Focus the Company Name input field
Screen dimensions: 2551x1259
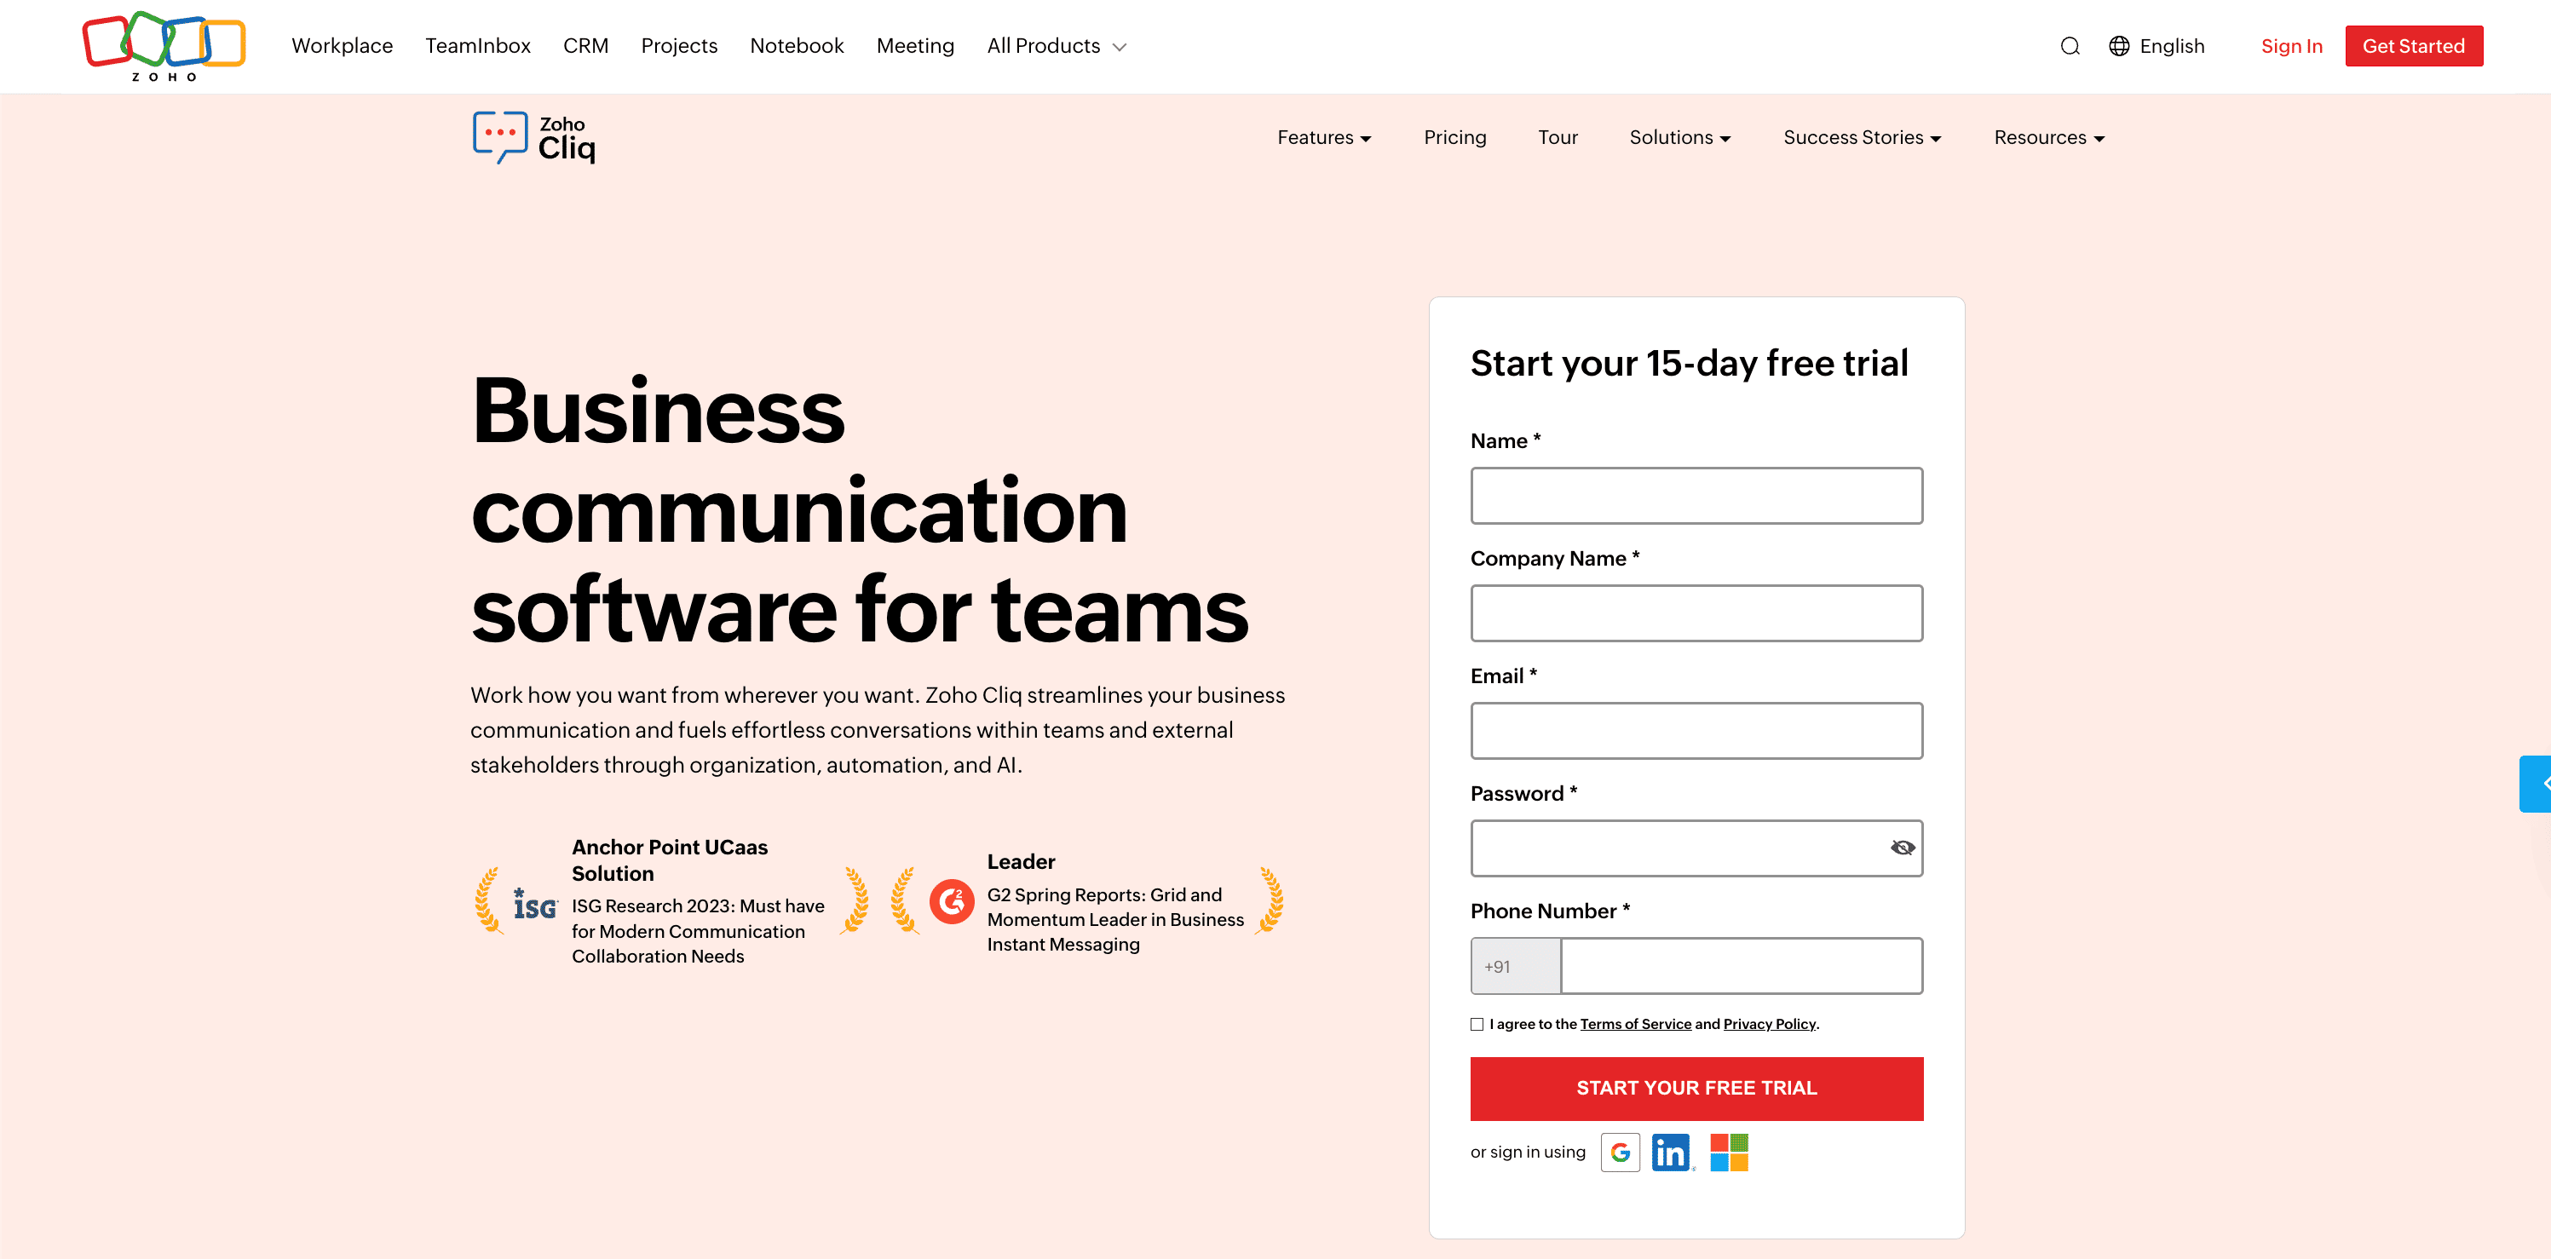pos(1696,612)
